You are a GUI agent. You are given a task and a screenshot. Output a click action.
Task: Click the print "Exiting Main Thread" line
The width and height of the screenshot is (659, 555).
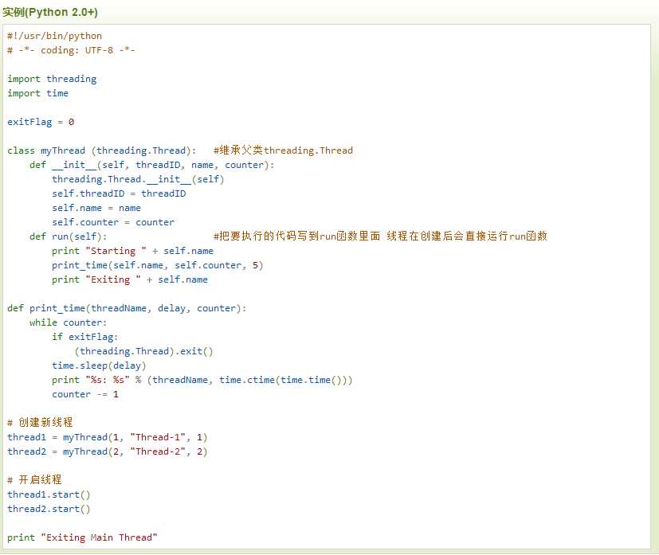point(82,537)
